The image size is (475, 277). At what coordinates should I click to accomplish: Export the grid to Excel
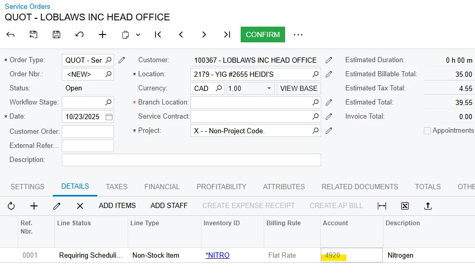(x=405, y=206)
